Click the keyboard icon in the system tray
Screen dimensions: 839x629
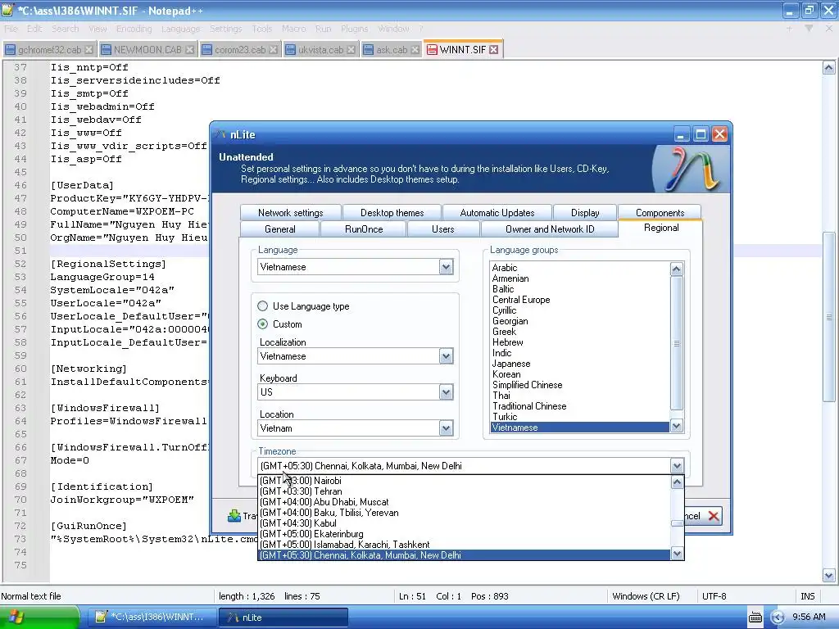tap(755, 618)
